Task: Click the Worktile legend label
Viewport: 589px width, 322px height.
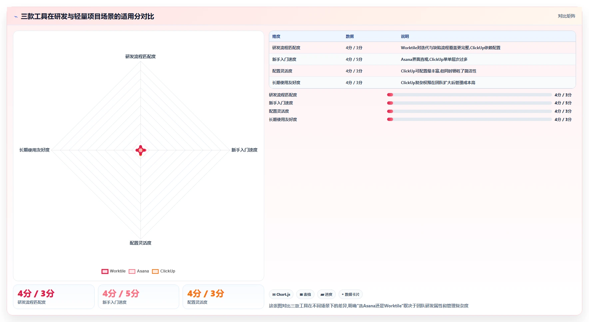Action: point(118,271)
